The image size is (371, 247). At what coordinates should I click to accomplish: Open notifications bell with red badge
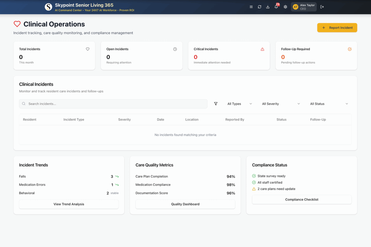(276, 7)
